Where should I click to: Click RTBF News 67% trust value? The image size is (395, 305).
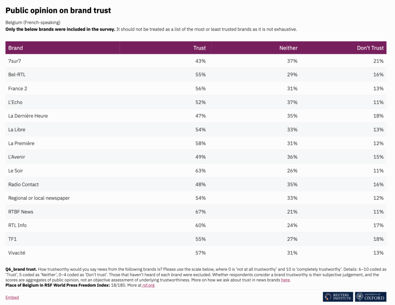pos(201,212)
